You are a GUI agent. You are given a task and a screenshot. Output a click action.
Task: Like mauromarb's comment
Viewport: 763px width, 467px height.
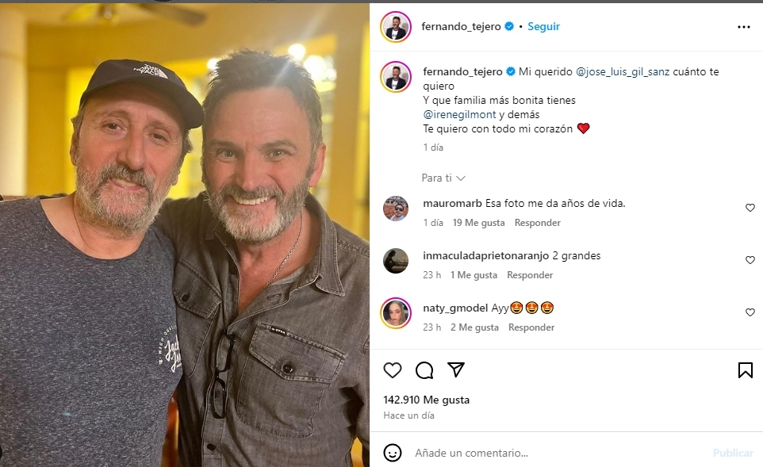click(750, 208)
